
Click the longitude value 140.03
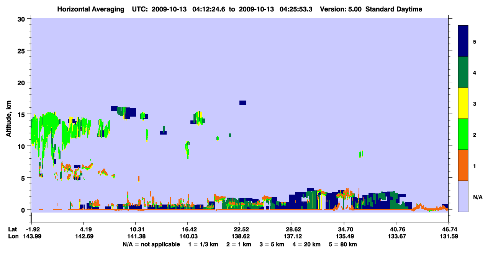(188, 236)
